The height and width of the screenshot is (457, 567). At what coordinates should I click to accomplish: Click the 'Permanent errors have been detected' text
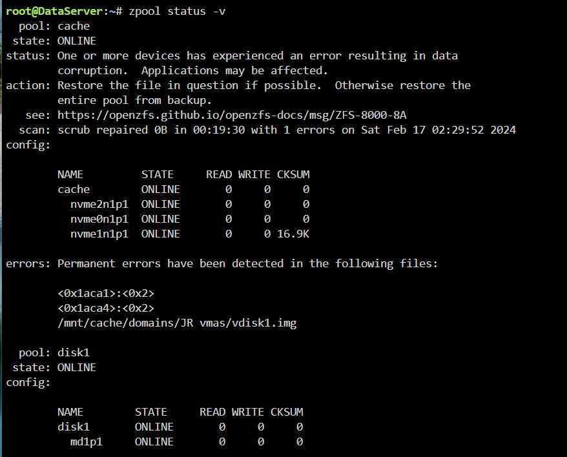(x=170, y=263)
